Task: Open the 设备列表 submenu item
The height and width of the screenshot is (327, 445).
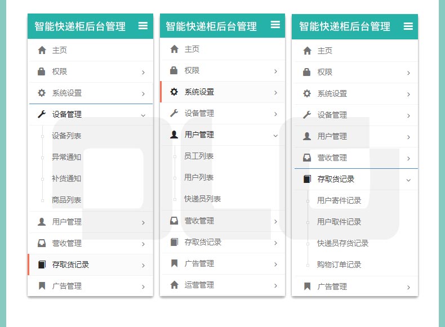Action: coord(66,136)
